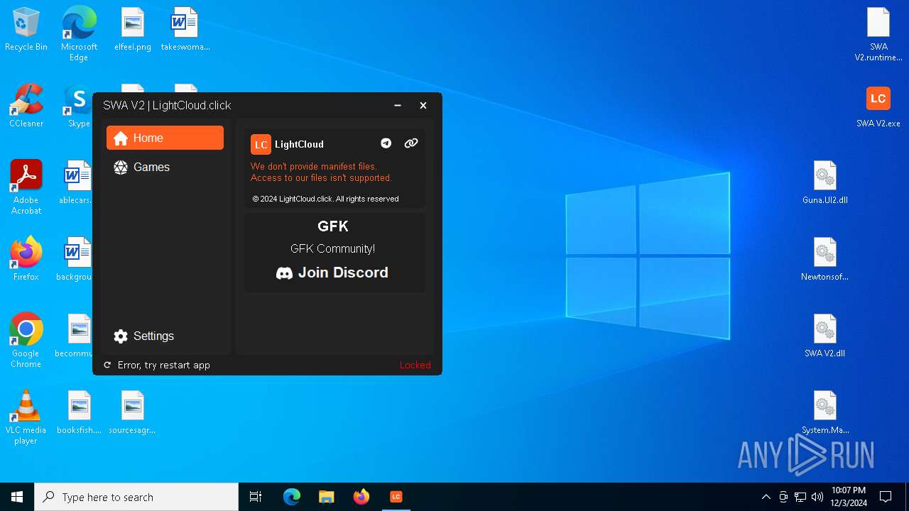Open Settings in the SWA sidebar
Screen dimensions: 909x511
coord(165,336)
